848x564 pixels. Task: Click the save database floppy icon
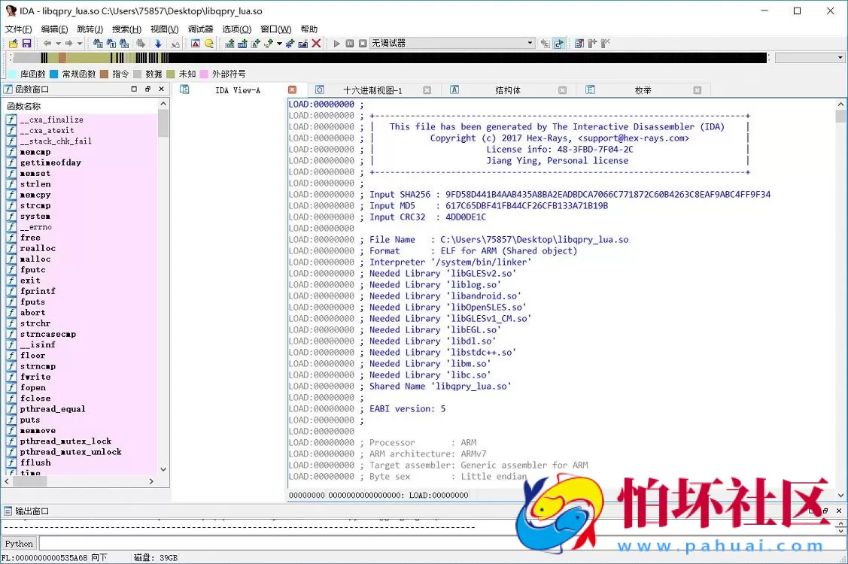pos(26,44)
